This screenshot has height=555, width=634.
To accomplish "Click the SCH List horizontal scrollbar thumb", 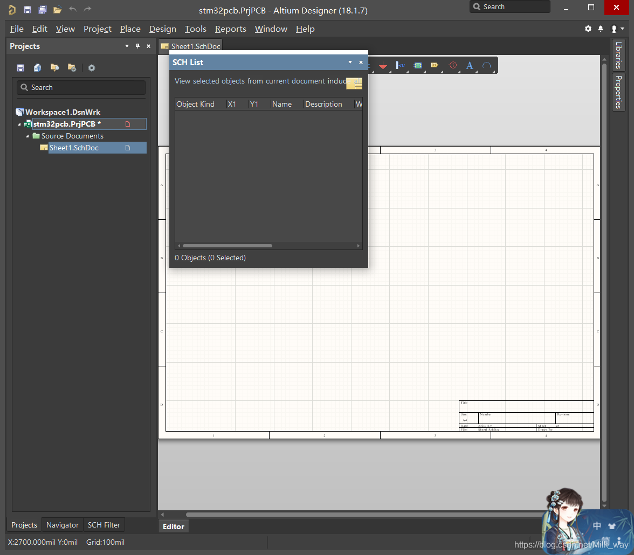I will click(228, 245).
